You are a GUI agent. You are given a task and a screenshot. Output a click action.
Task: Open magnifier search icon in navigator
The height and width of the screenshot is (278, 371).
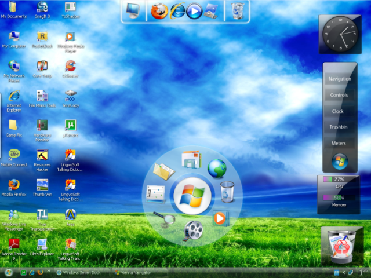pos(165,220)
